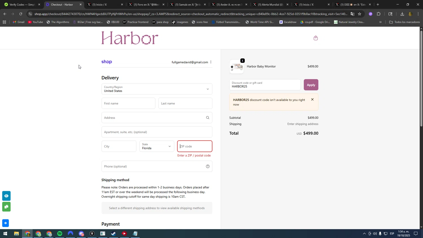Open the tab search icon in the toolbar
The image size is (423, 238).
click(x=391, y=14)
